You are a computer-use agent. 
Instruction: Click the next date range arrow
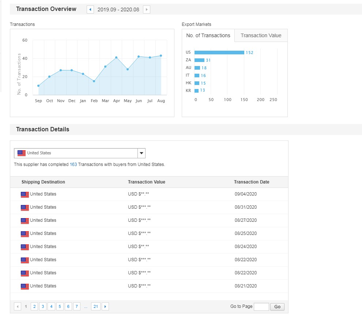[x=147, y=9]
